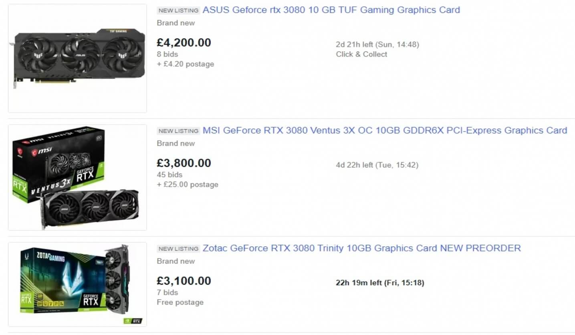View the 7 bids on Zotac listing
This screenshot has width=575, height=335.
(167, 292)
